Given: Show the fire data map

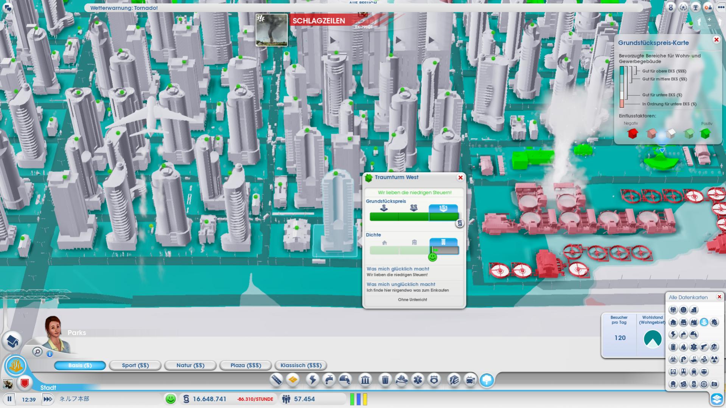Looking at the screenshot, I should 683,347.
